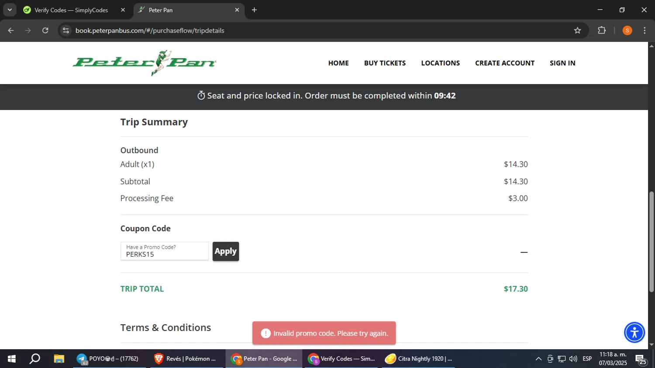Open Windows taskbar search
This screenshot has width=655, height=368.
pos(35,359)
